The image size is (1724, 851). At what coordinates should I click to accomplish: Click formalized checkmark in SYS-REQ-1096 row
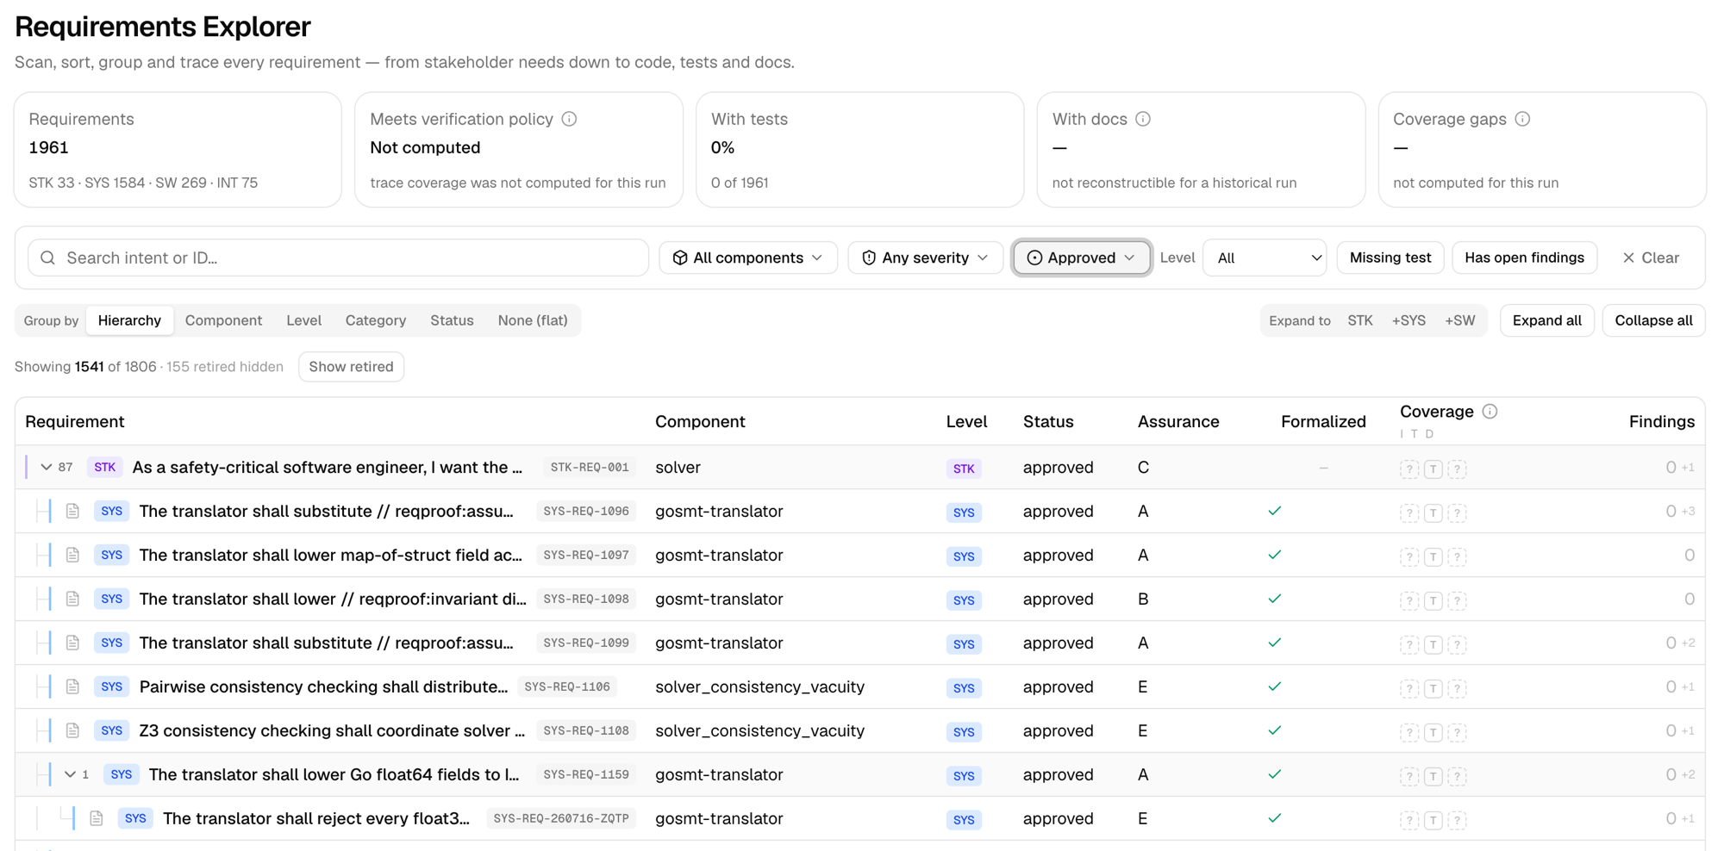coord(1275,511)
